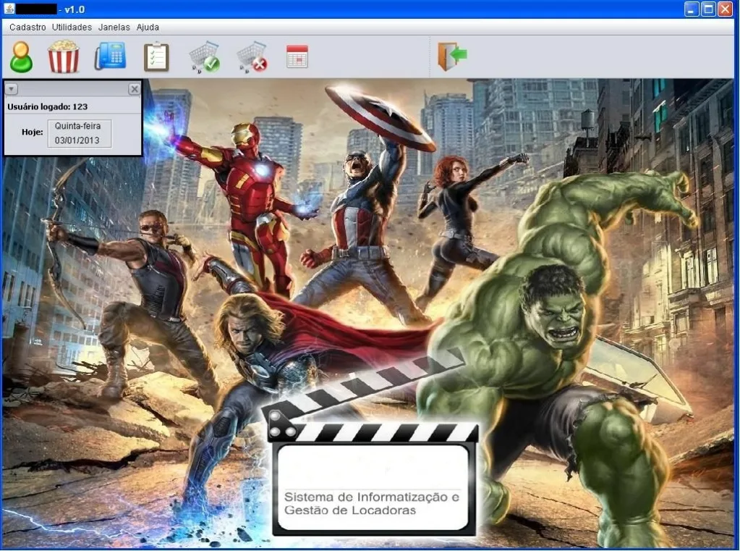
Task: Click the blue telephone toolbar icon
Action: [110, 56]
